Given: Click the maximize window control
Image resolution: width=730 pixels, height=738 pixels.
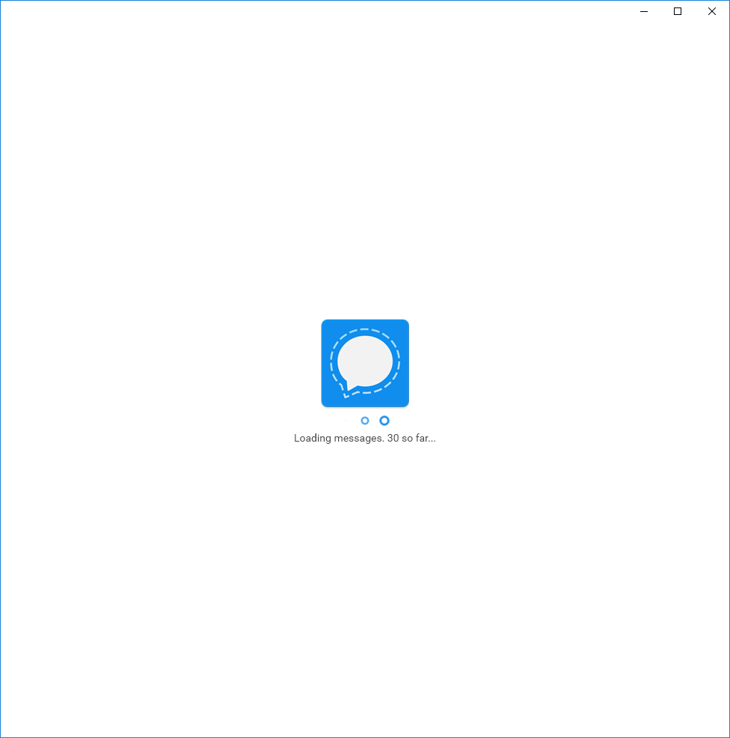Looking at the screenshot, I should click(x=677, y=11).
